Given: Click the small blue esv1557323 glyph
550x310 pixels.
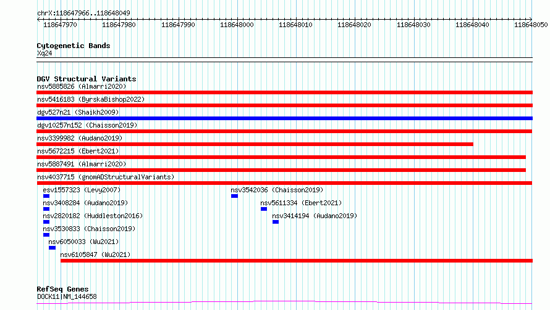Looking at the screenshot, I should (46, 196).
